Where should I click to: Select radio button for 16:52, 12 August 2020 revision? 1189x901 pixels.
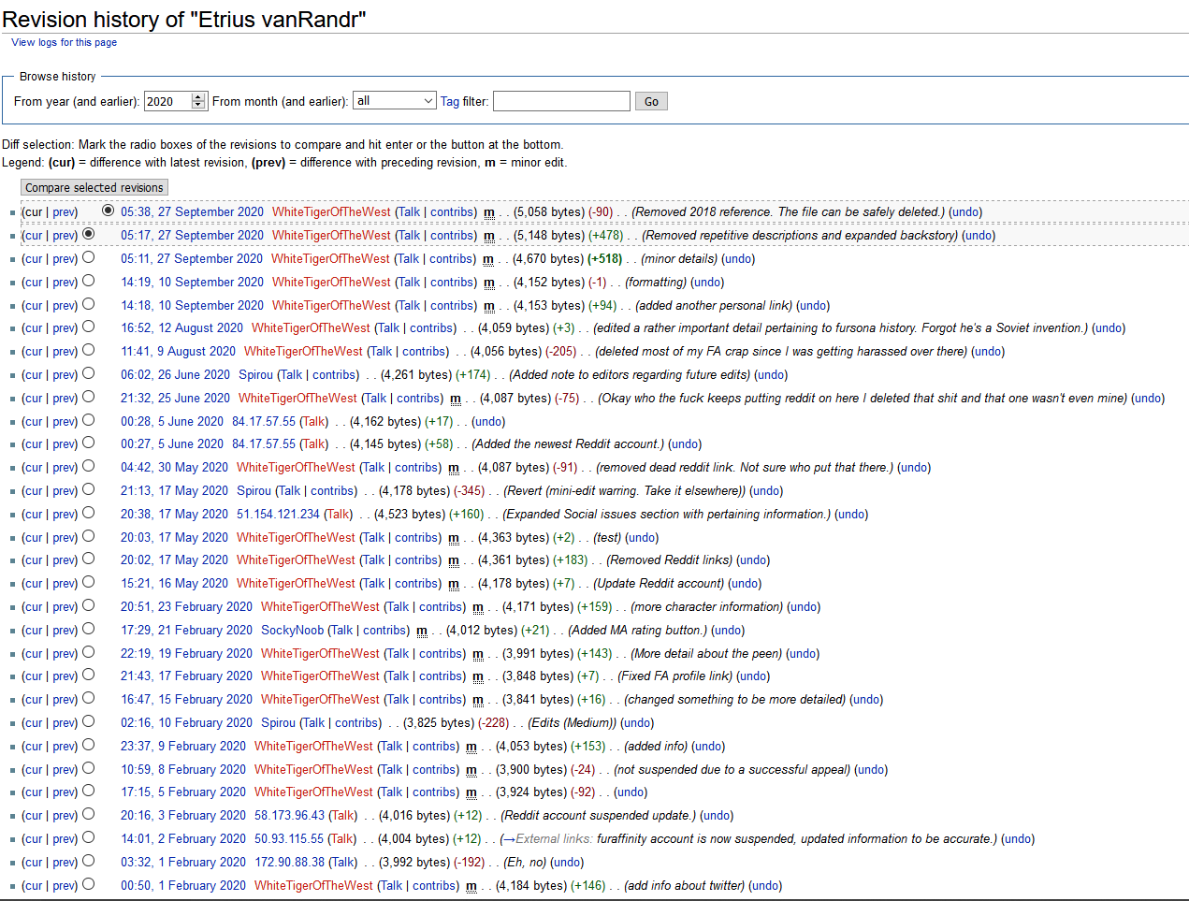(88, 327)
